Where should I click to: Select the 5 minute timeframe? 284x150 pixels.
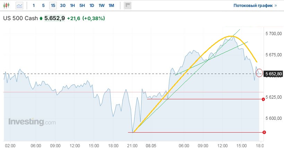coord(43,6)
